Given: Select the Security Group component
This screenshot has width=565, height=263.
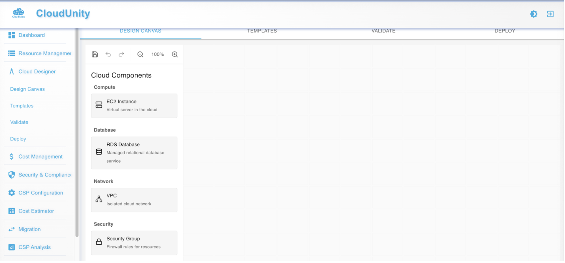Looking at the screenshot, I should click(x=134, y=243).
